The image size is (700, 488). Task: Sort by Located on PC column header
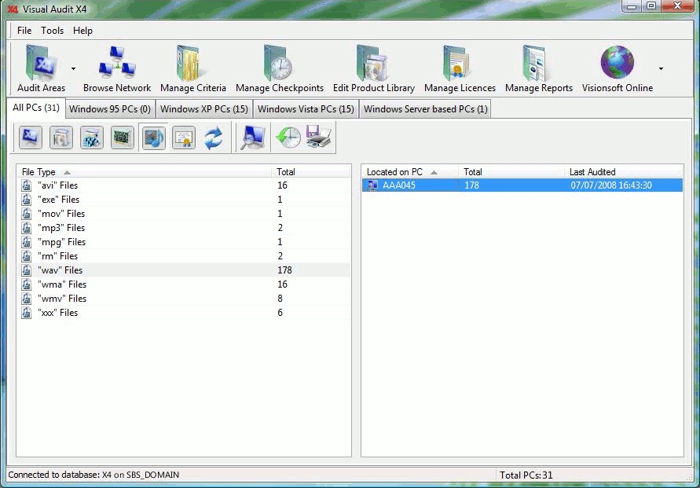pyautogui.click(x=410, y=172)
